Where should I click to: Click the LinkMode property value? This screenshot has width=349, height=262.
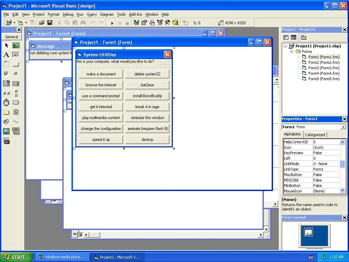tap(326, 164)
